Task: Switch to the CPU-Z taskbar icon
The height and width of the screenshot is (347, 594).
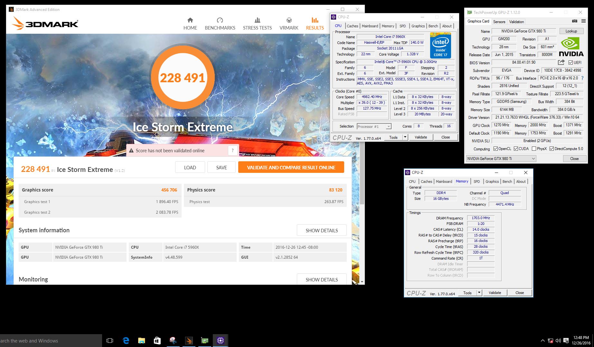Action: [x=221, y=341]
